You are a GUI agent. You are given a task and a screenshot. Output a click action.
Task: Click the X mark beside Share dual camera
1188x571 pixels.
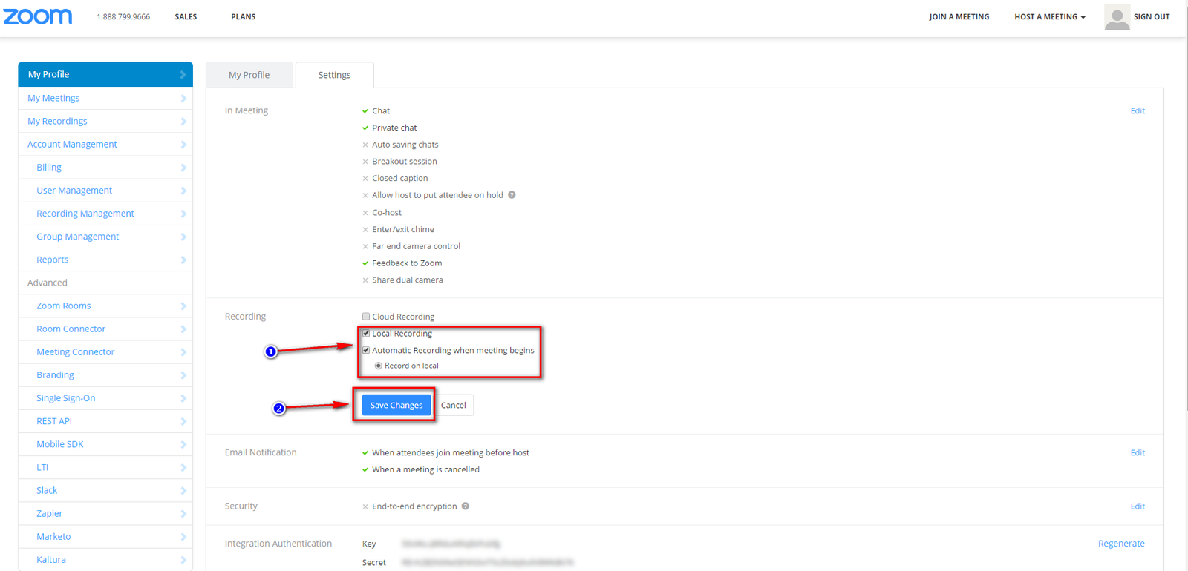pyautogui.click(x=365, y=280)
